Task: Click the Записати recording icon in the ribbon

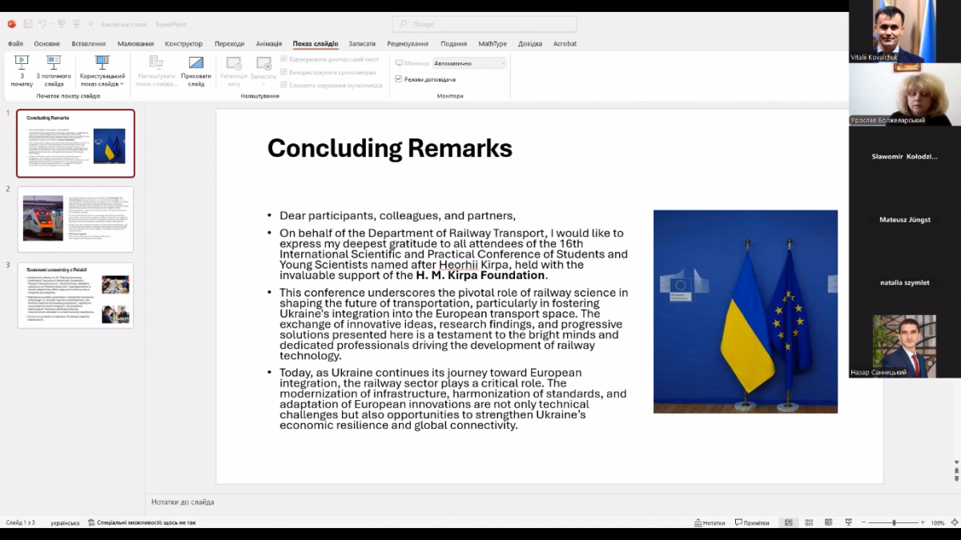Action: 263,63
